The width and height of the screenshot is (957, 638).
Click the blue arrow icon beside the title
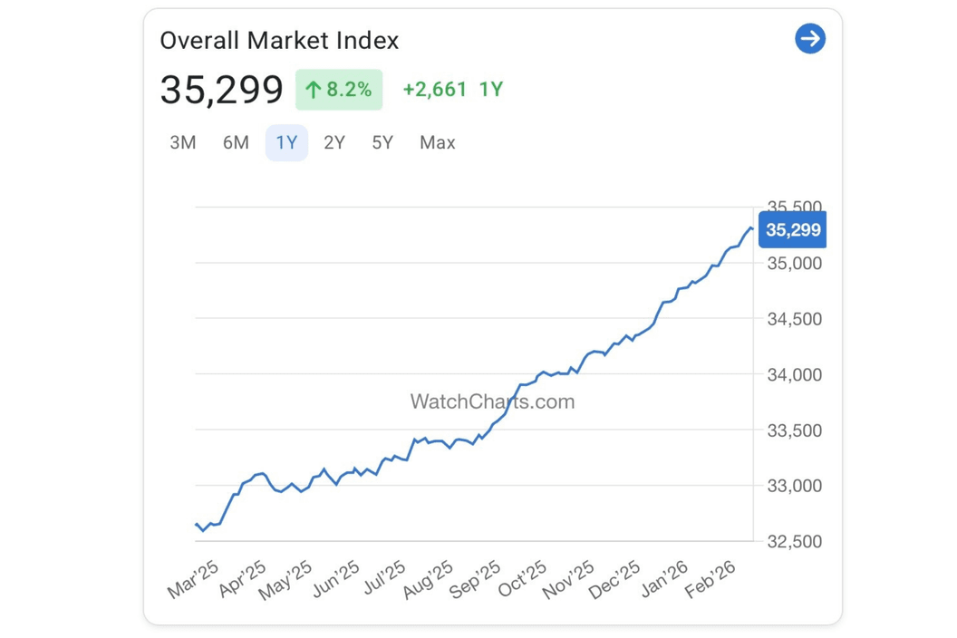click(809, 39)
